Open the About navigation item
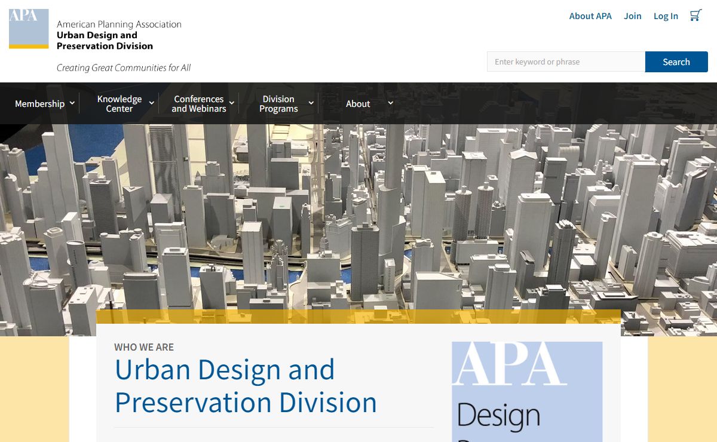The width and height of the screenshot is (717, 442). (x=358, y=104)
